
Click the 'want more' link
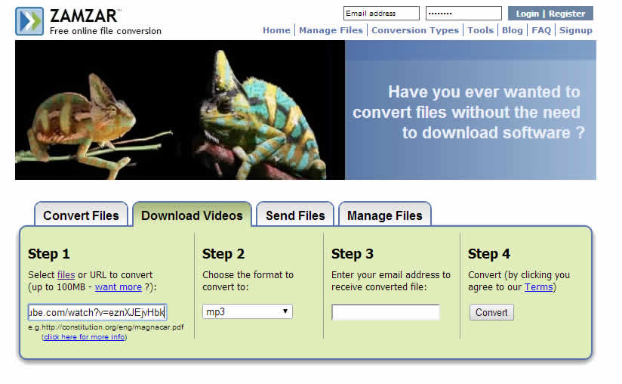point(118,287)
